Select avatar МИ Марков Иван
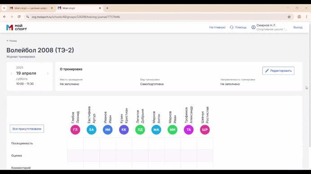 pos(173,130)
